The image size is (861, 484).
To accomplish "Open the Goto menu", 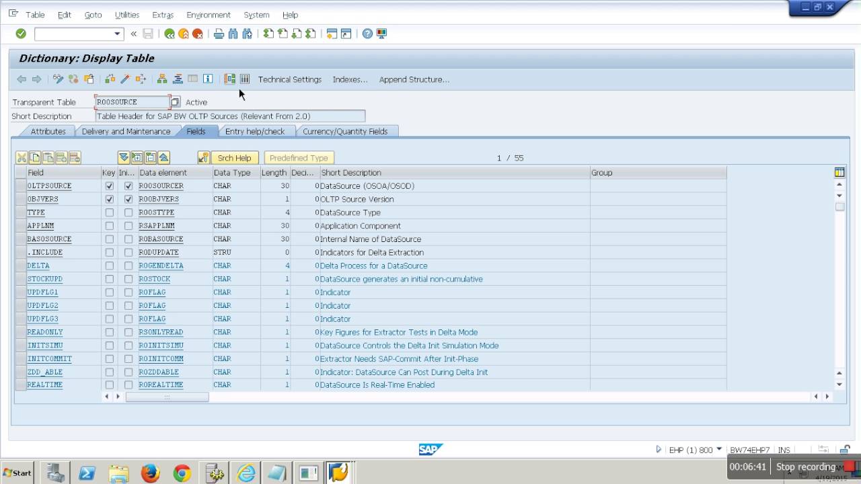I will click(x=93, y=15).
